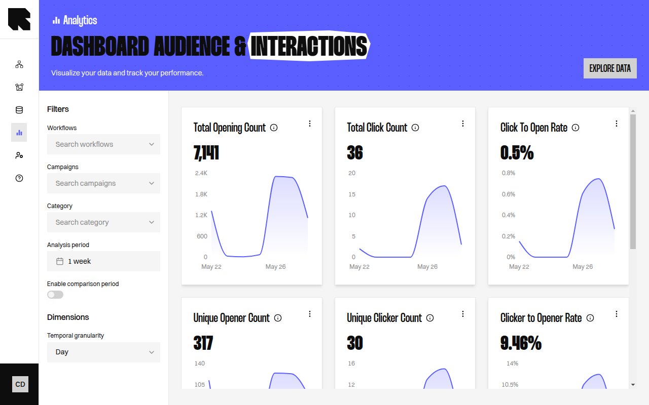This screenshot has width=649, height=405.
Task: Click the 9.46% clicker to opener value
Action: 521,343
